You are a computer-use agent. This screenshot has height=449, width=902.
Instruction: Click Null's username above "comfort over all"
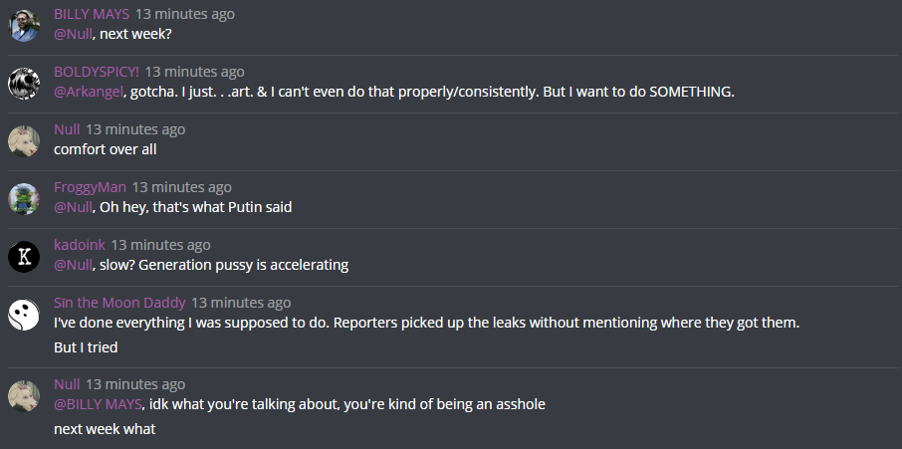tap(67, 129)
